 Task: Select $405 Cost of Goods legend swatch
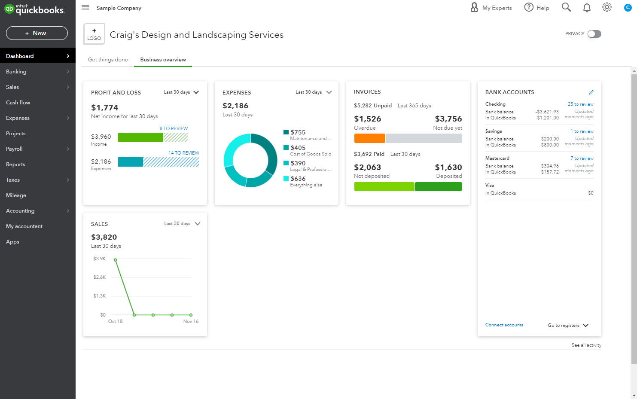click(286, 148)
